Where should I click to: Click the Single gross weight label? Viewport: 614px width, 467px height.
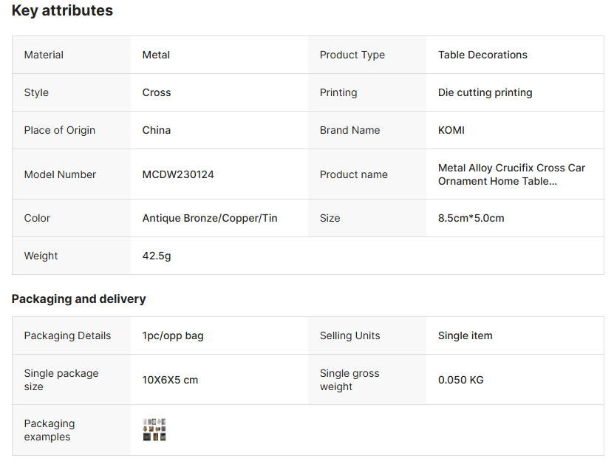349,380
